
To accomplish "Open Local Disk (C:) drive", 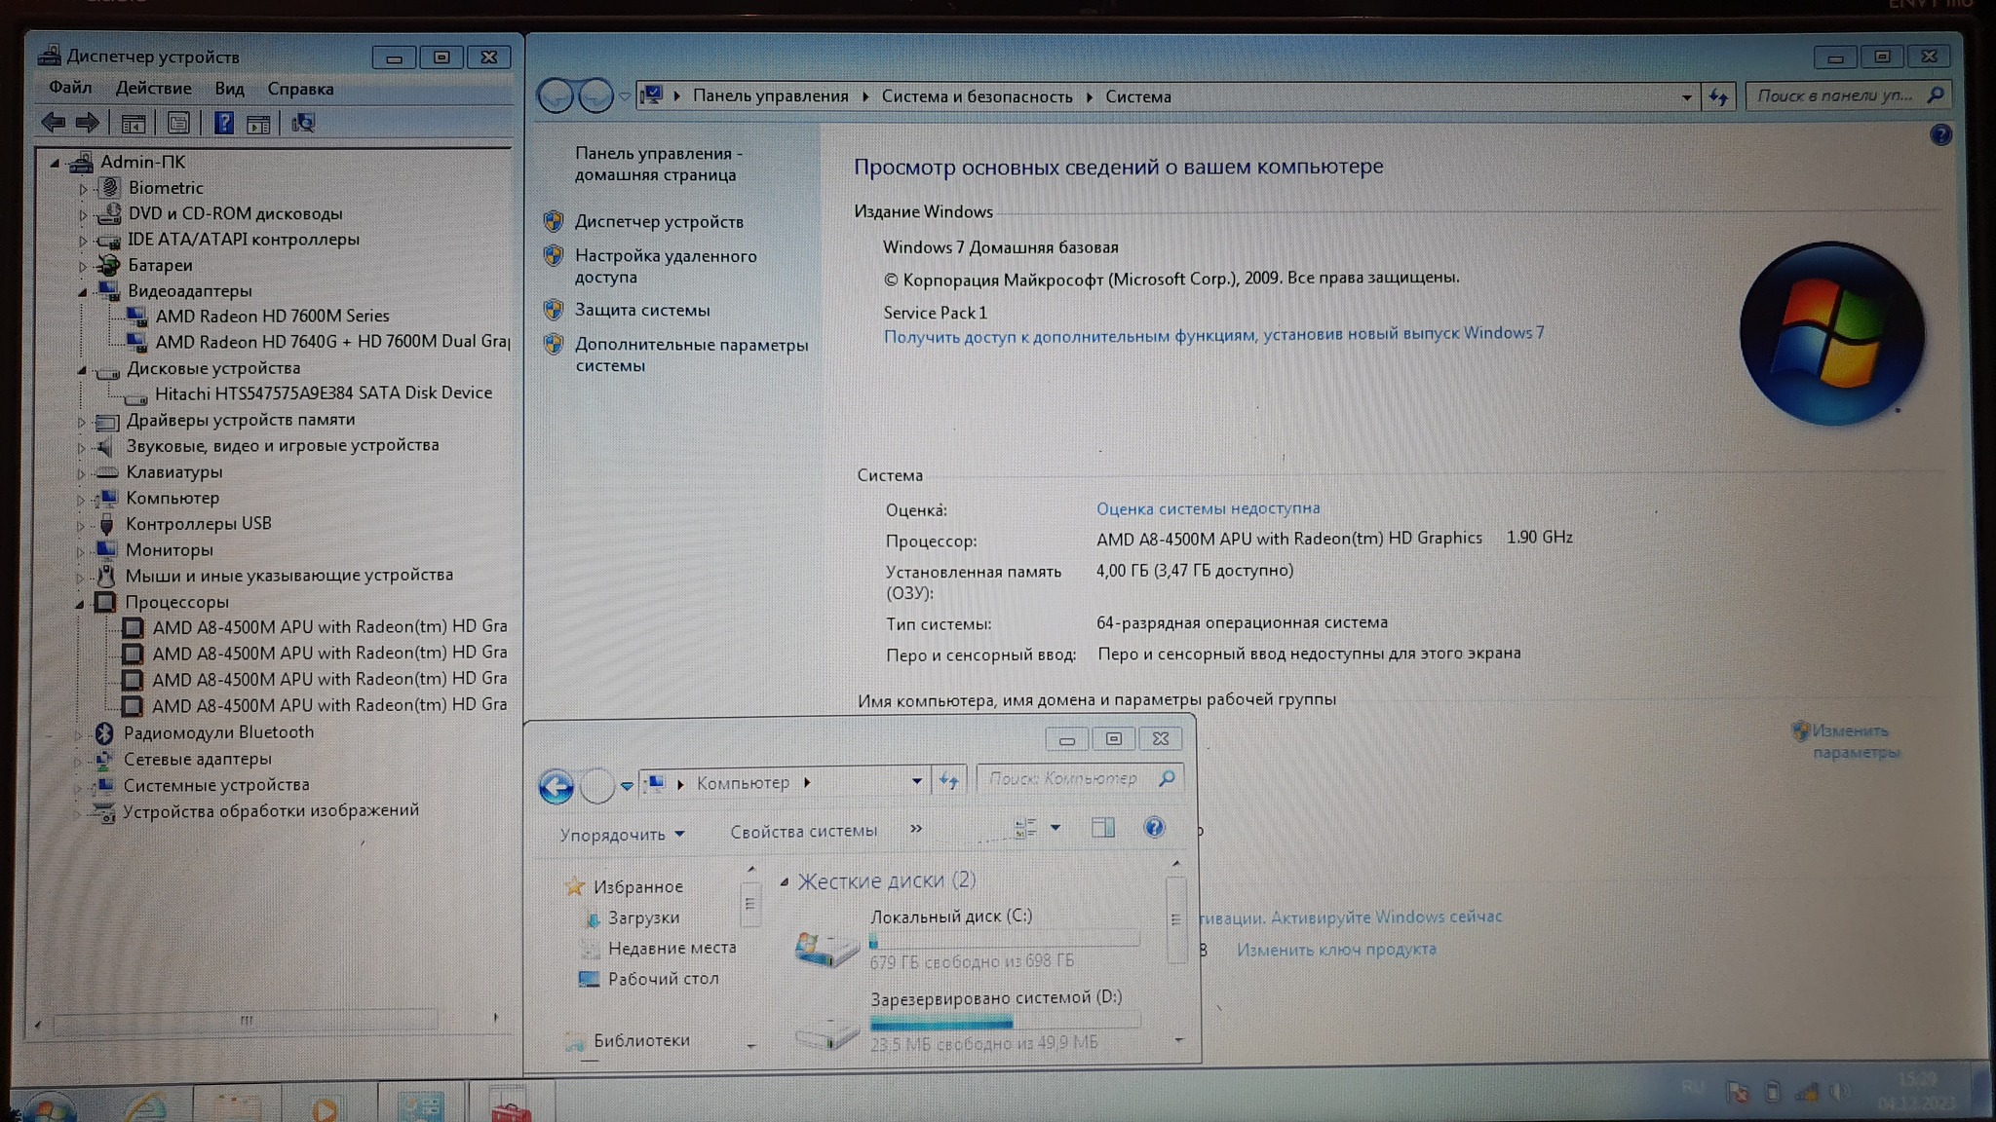I will pos(950,916).
